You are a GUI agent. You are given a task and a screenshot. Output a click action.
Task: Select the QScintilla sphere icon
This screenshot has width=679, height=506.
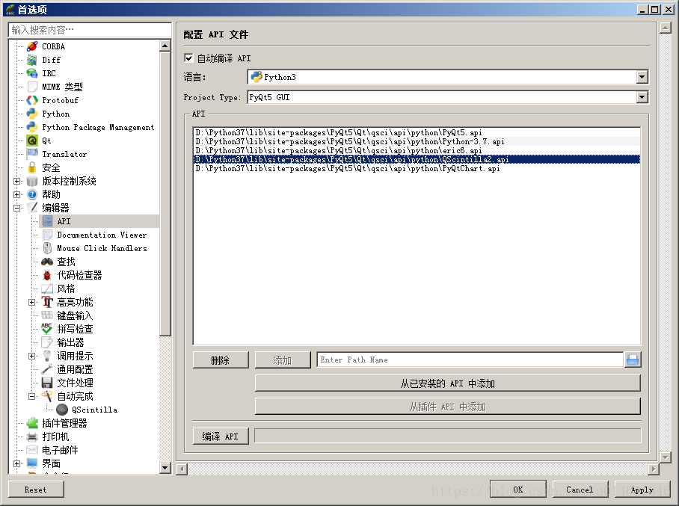pos(62,410)
